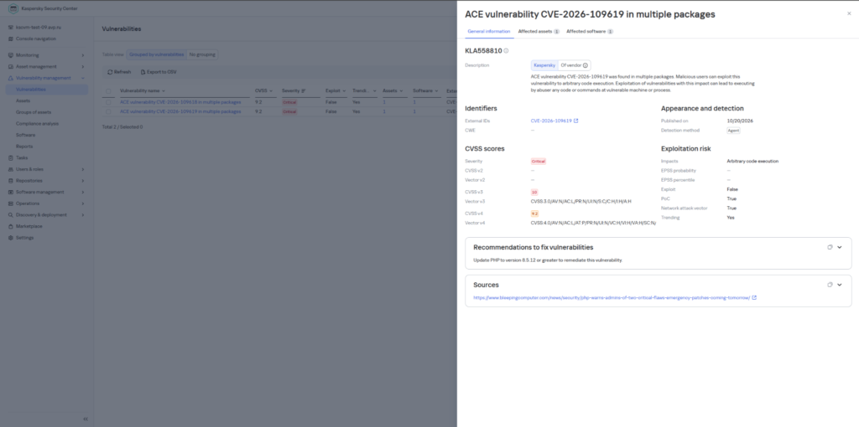
Task: Click external link icon after source URL
Action: pos(754,298)
